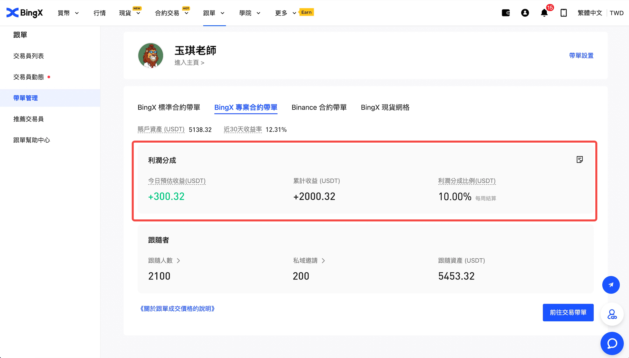Open the wallet icon in header
629x358 pixels.
pos(506,13)
